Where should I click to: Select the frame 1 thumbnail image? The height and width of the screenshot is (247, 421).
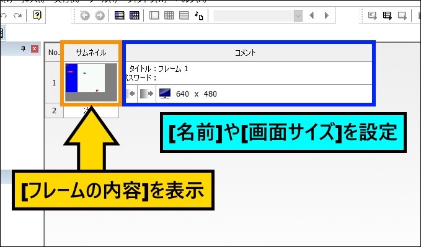(x=91, y=82)
